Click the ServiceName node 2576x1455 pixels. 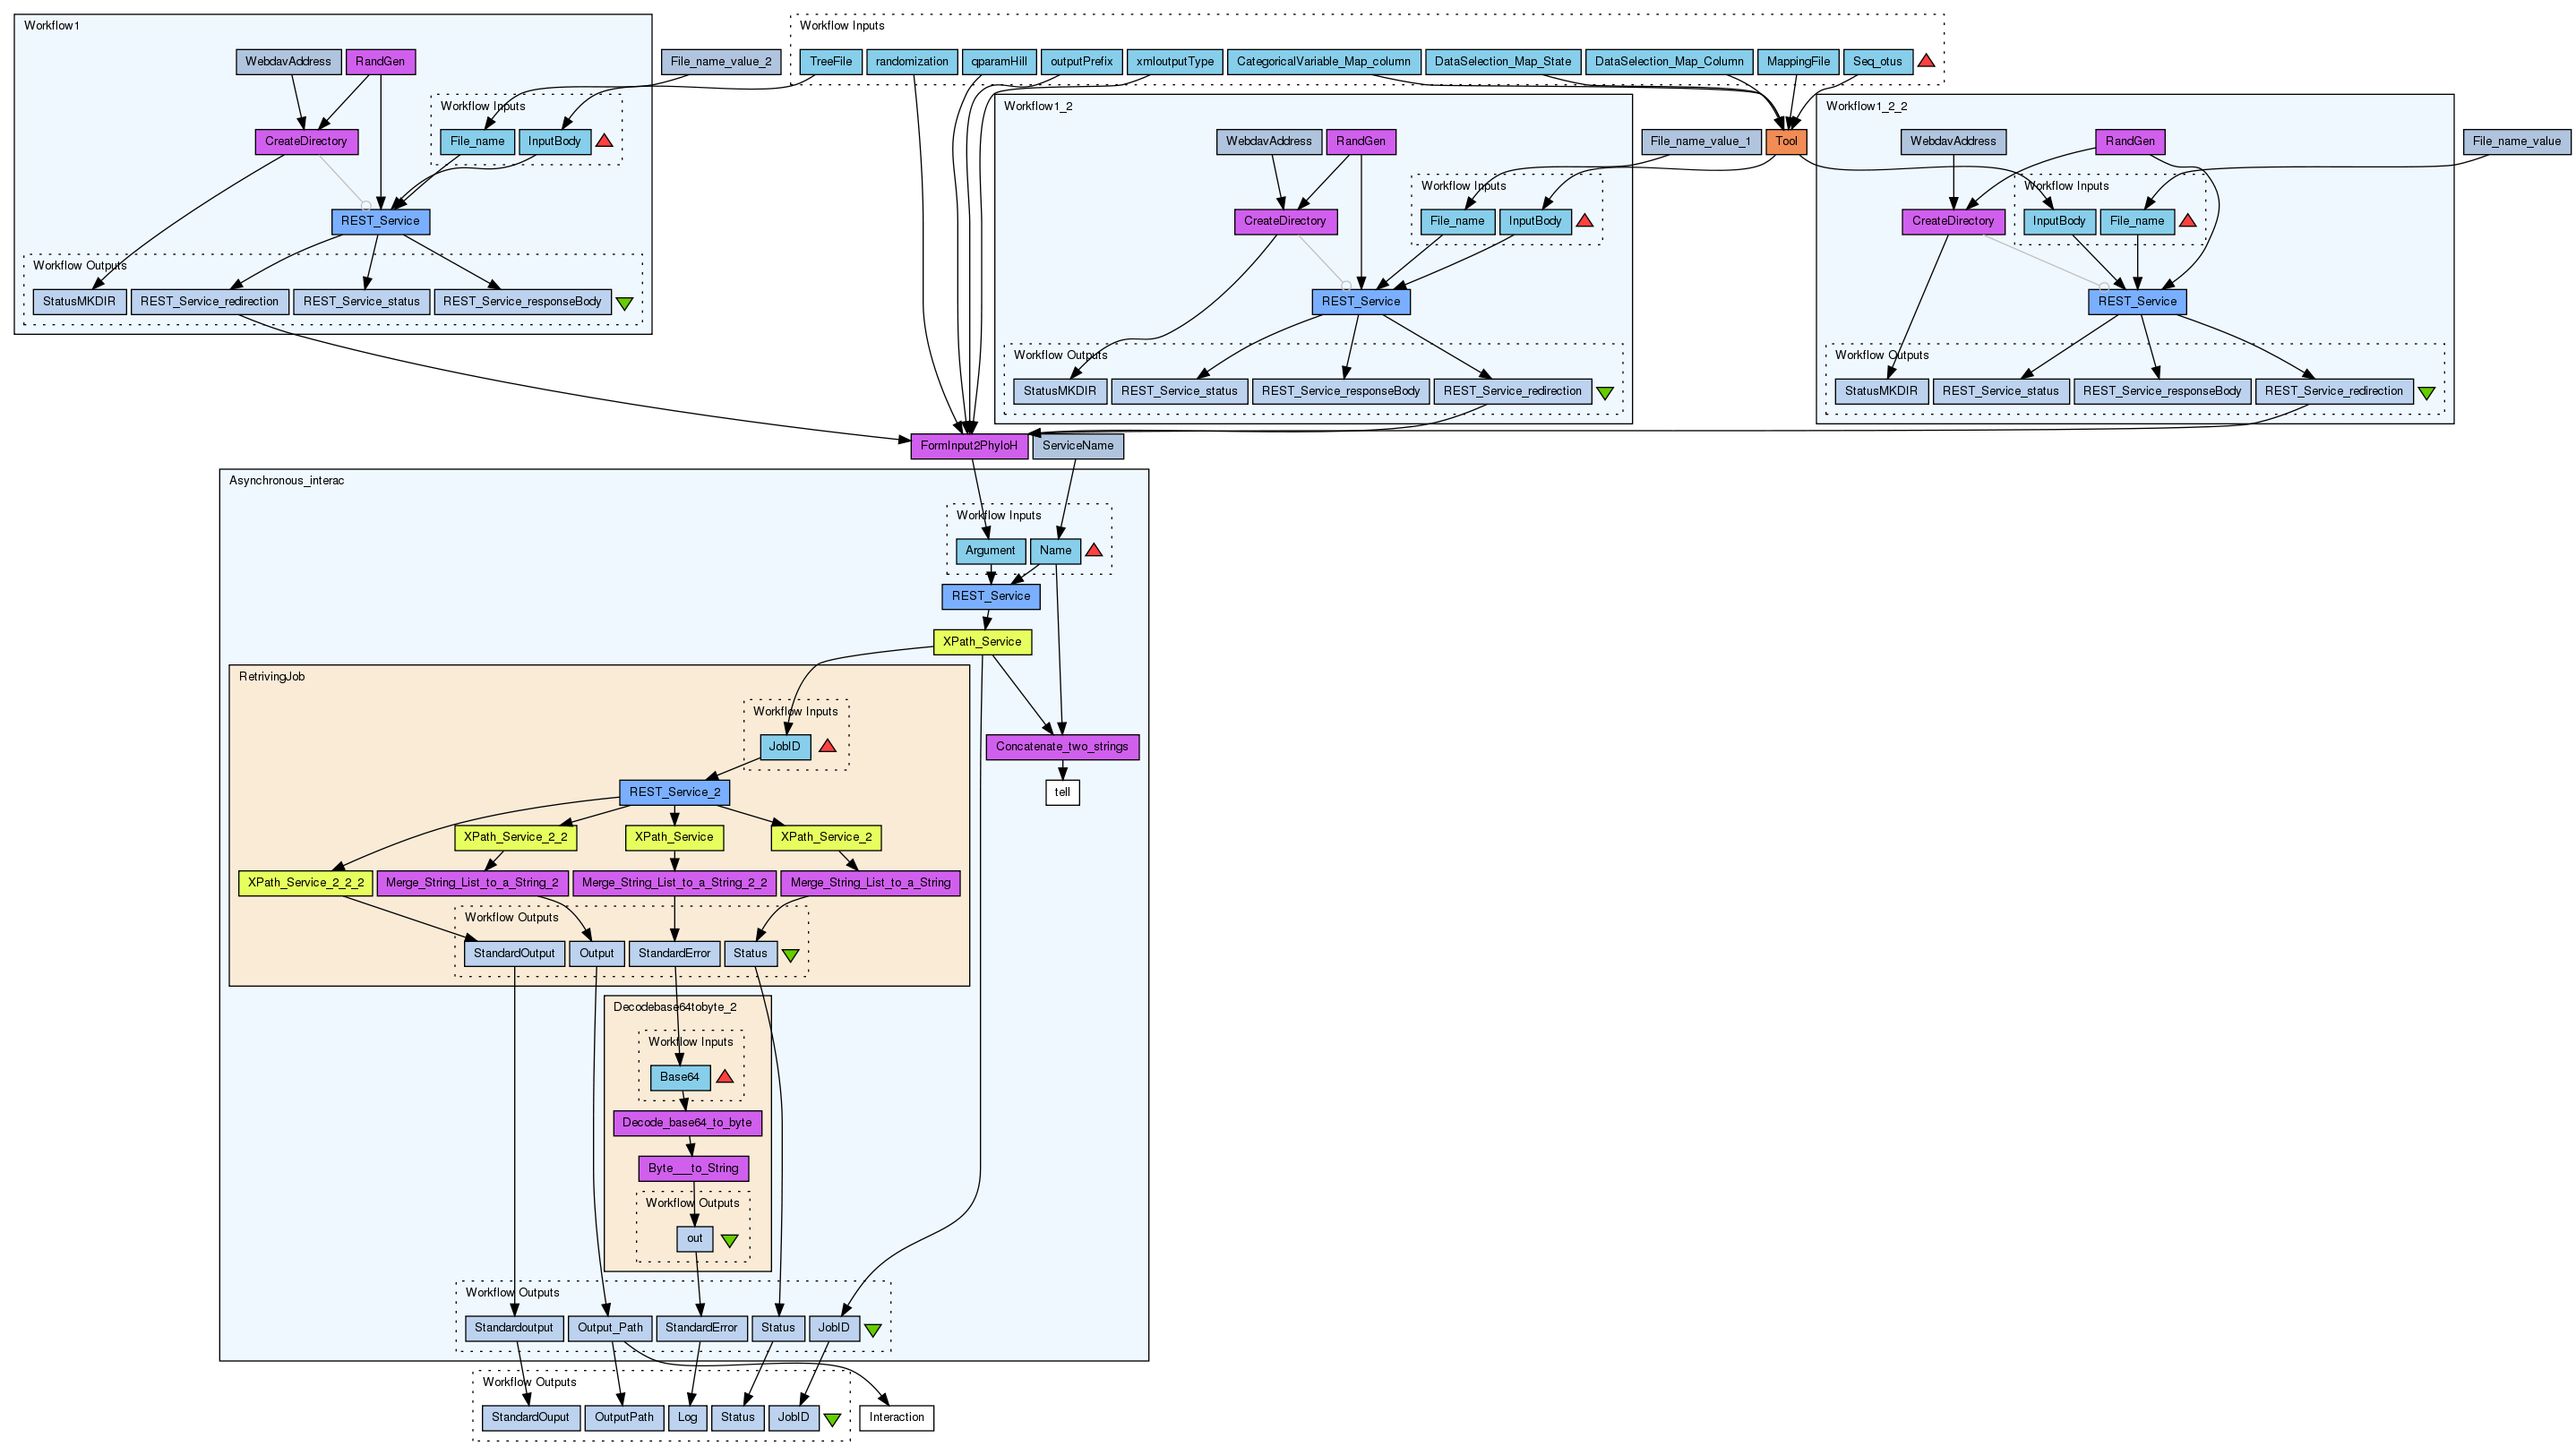(1077, 446)
